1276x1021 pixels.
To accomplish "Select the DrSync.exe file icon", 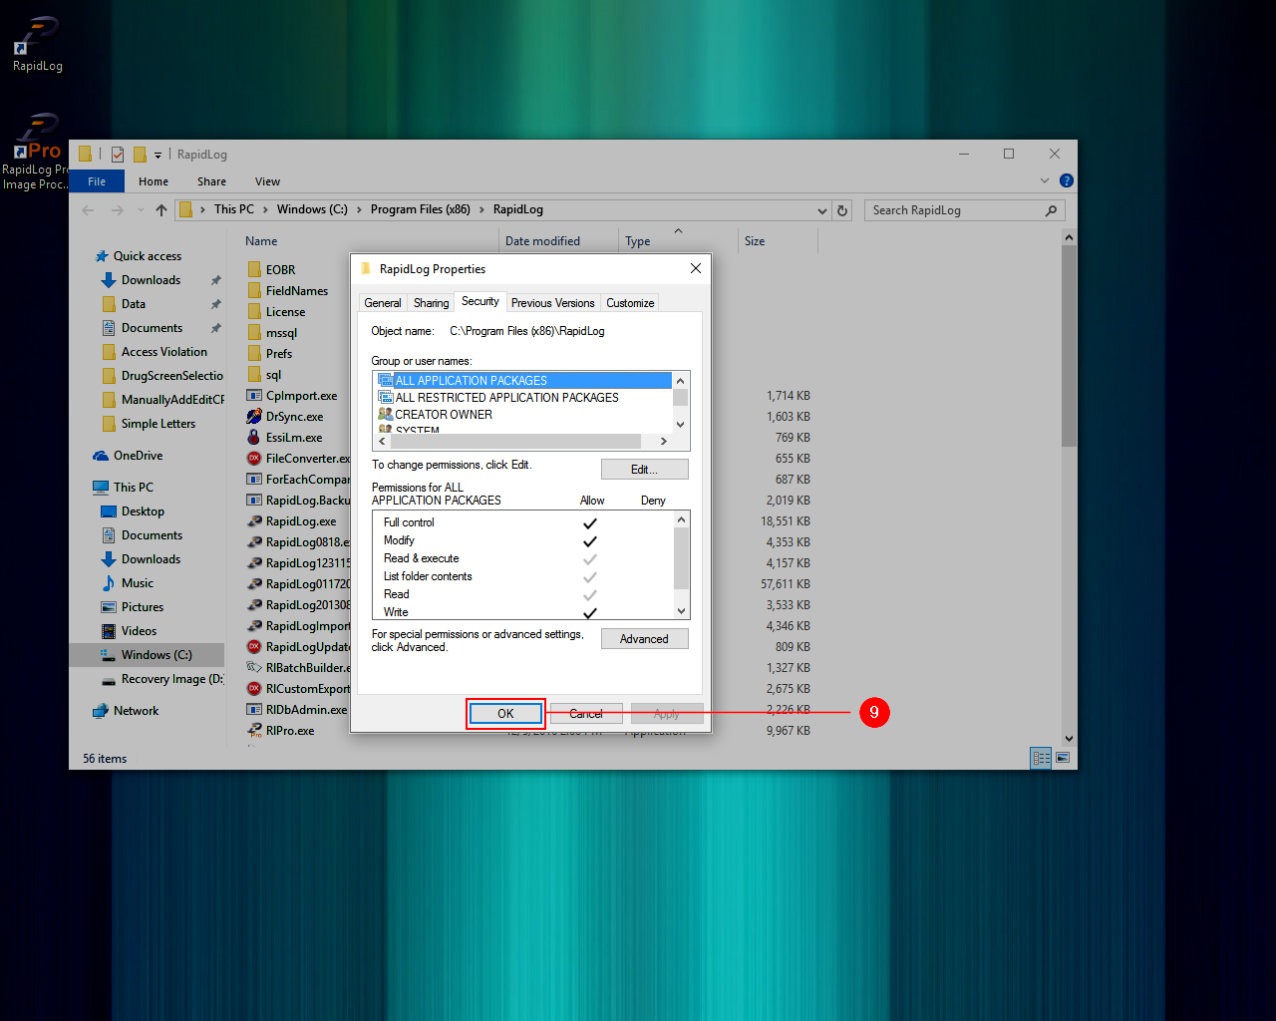I will coord(254,417).
